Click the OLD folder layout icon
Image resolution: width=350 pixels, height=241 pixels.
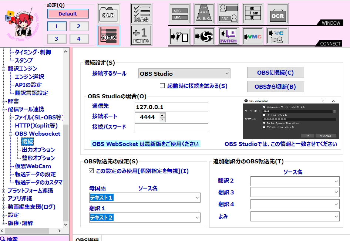click(108, 14)
